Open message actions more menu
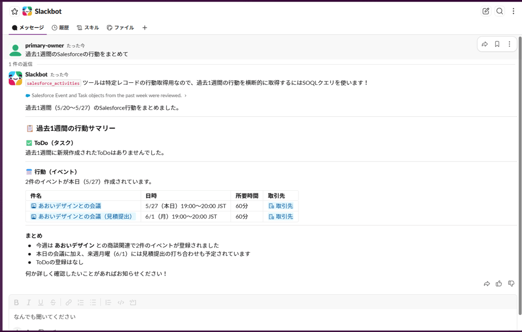This screenshot has width=522, height=332. click(510, 44)
